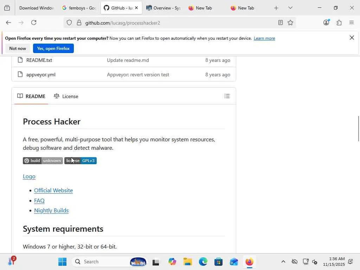Click the site padlock security icon

pos(79,22)
